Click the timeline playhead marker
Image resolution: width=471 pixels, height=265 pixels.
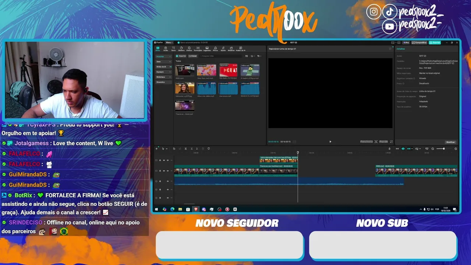(x=298, y=152)
